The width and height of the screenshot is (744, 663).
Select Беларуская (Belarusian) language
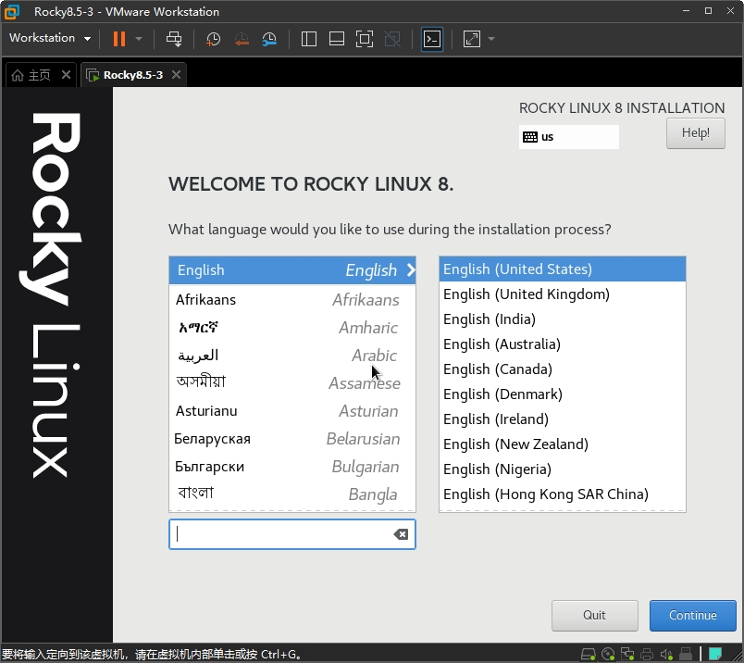click(x=292, y=439)
